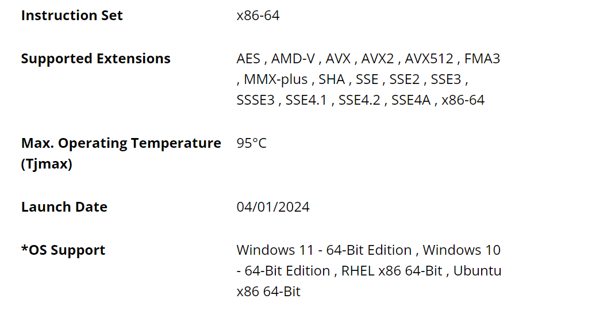Click the SSE4.2 extension entry
Viewport: 611px width, 333px height.
click(x=359, y=100)
